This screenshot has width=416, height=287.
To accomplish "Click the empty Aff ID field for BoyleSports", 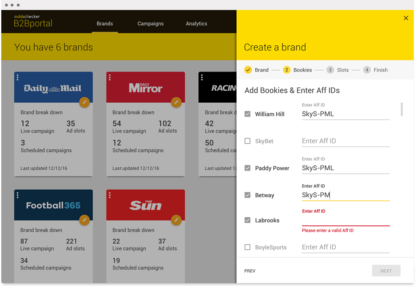I will click(345, 247).
